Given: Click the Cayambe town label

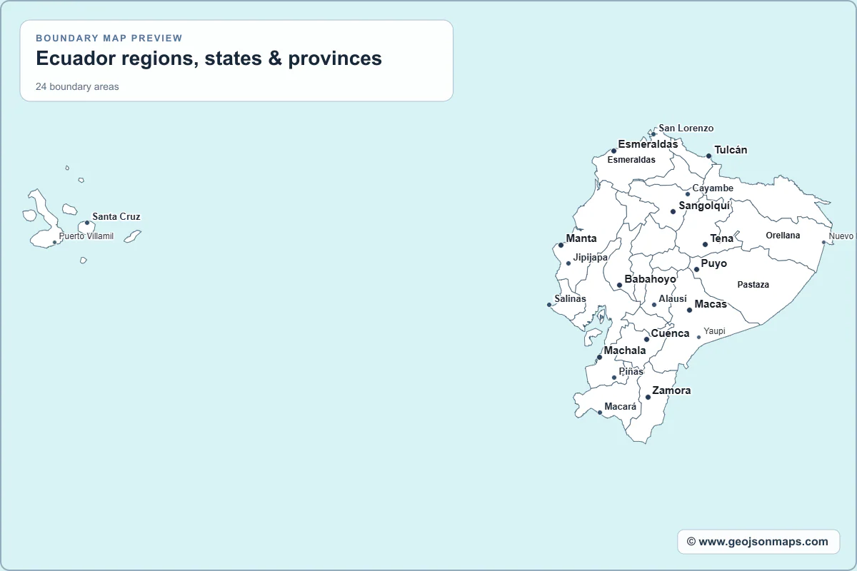Looking at the screenshot, I should pos(713,188).
